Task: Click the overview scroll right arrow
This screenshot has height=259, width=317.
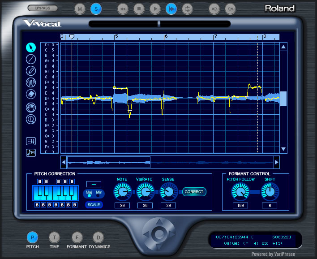Action: click(277, 162)
